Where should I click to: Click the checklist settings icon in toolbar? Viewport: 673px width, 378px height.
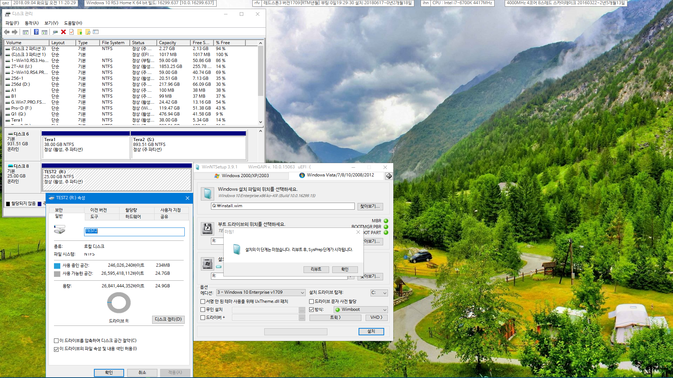(96, 32)
